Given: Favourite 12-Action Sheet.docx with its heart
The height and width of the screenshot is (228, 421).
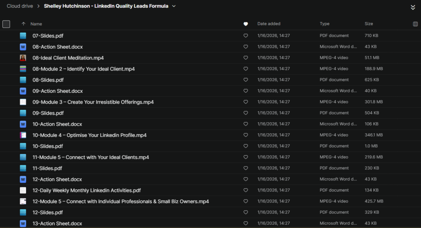Looking at the screenshot, I should 246,179.
